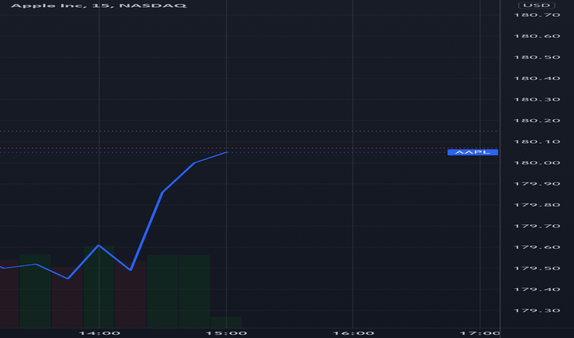The height and width of the screenshot is (338, 574).
Task: Click the 180.10 price label
Action: click(x=537, y=142)
